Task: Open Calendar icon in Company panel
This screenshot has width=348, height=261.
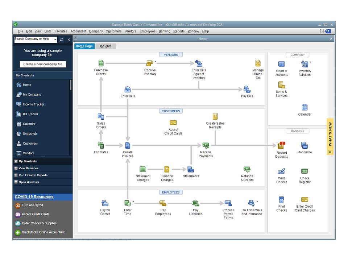Action: 305,107
